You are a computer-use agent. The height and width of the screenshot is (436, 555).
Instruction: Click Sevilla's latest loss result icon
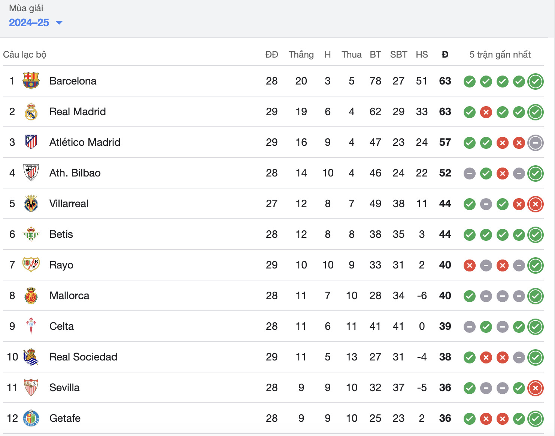[536, 388]
